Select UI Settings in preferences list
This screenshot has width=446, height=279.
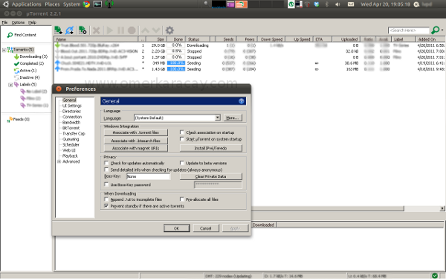72,106
